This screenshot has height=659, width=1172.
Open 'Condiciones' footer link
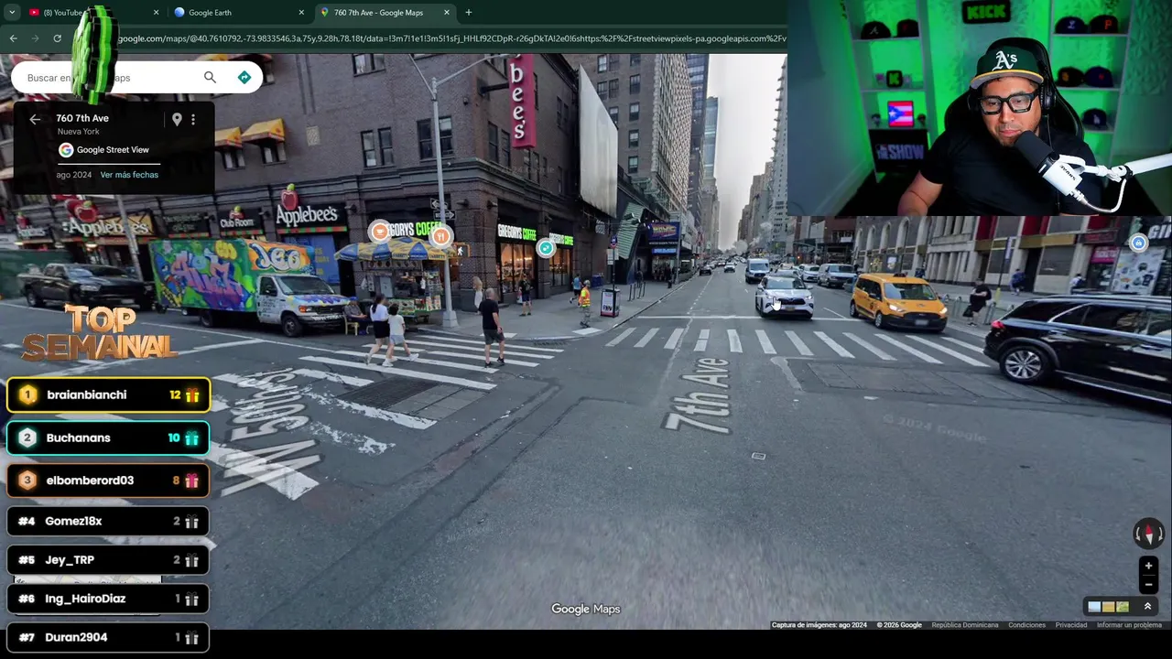[x=1026, y=625]
